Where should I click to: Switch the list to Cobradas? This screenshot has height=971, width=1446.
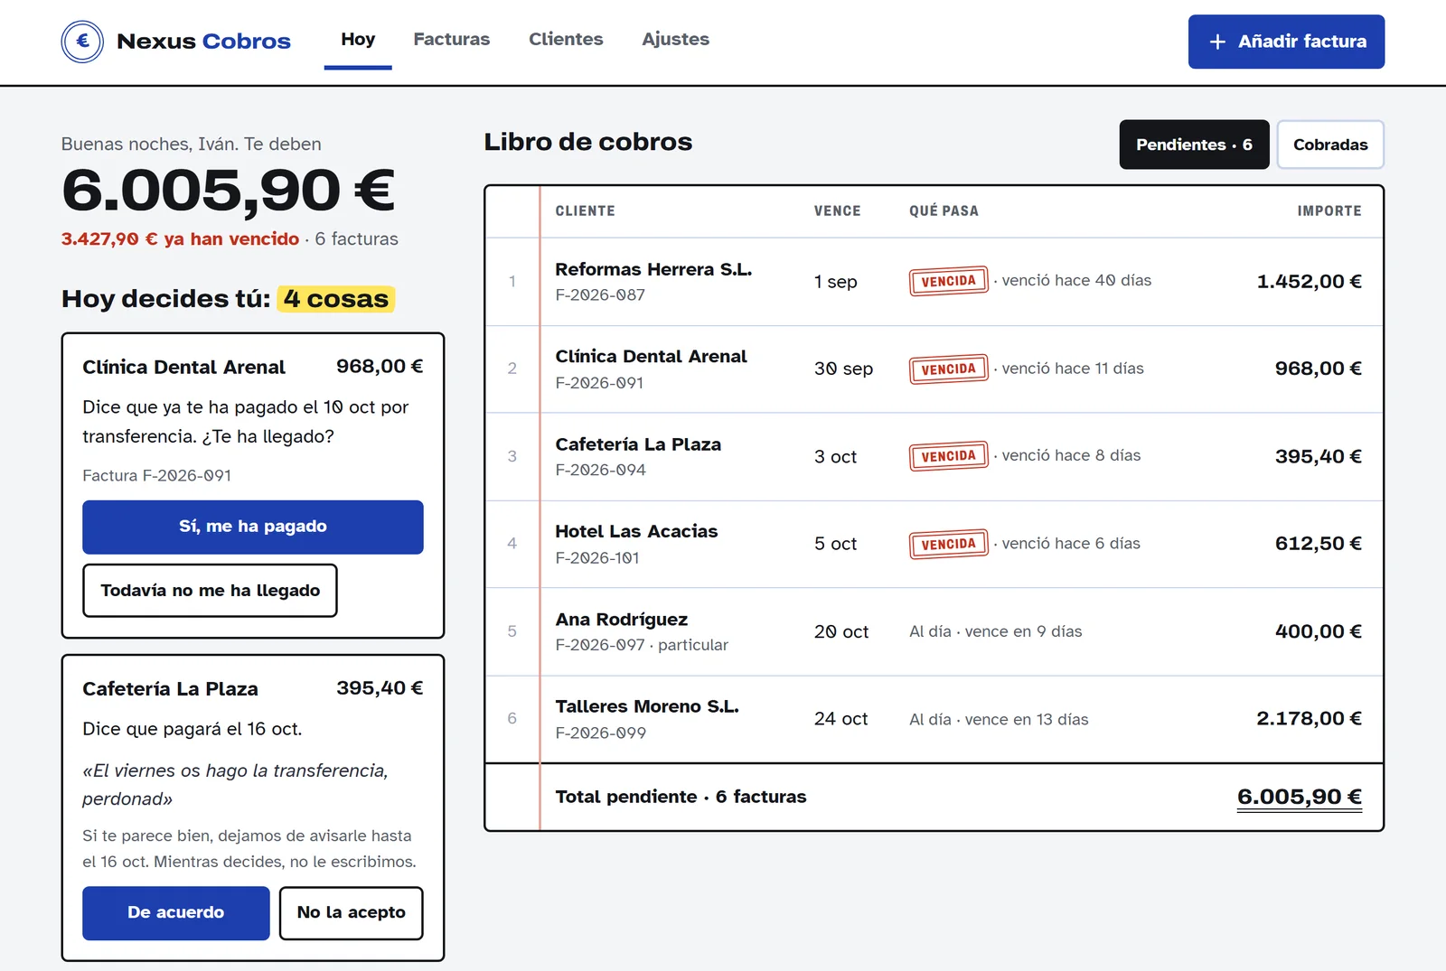pyautogui.click(x=1330, y=145)
